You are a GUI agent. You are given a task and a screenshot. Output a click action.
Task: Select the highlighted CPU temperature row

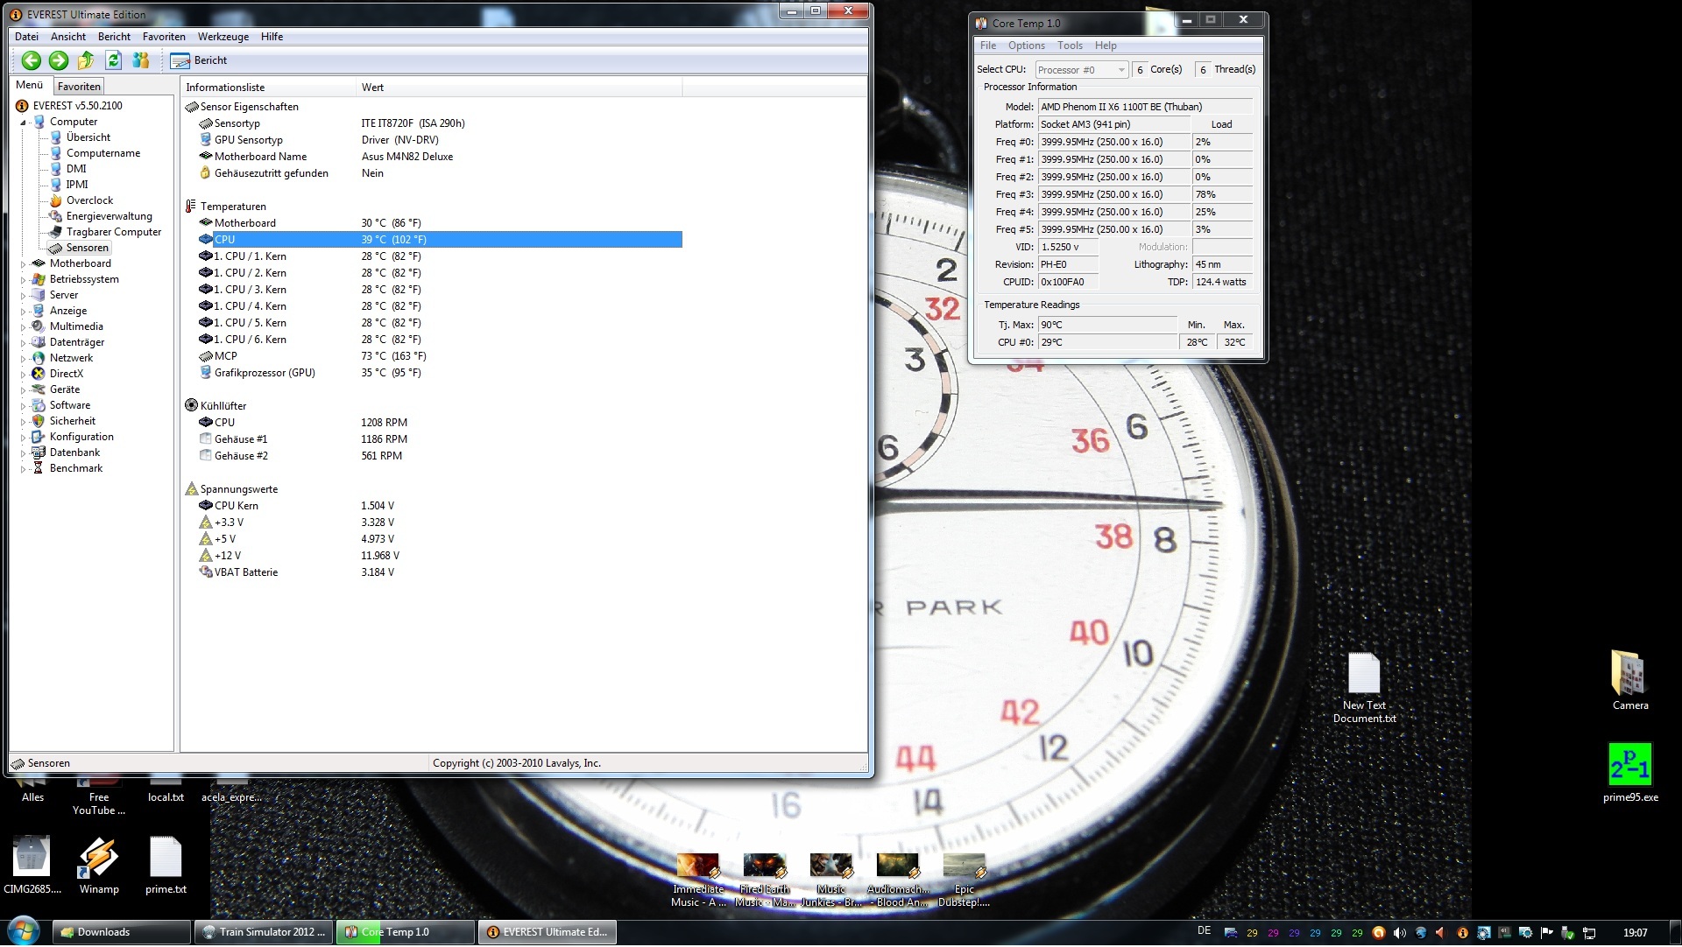[x=441, y=240]
